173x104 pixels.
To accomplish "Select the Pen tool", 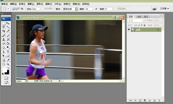I will pyautogui.click(x=4, y=52).
